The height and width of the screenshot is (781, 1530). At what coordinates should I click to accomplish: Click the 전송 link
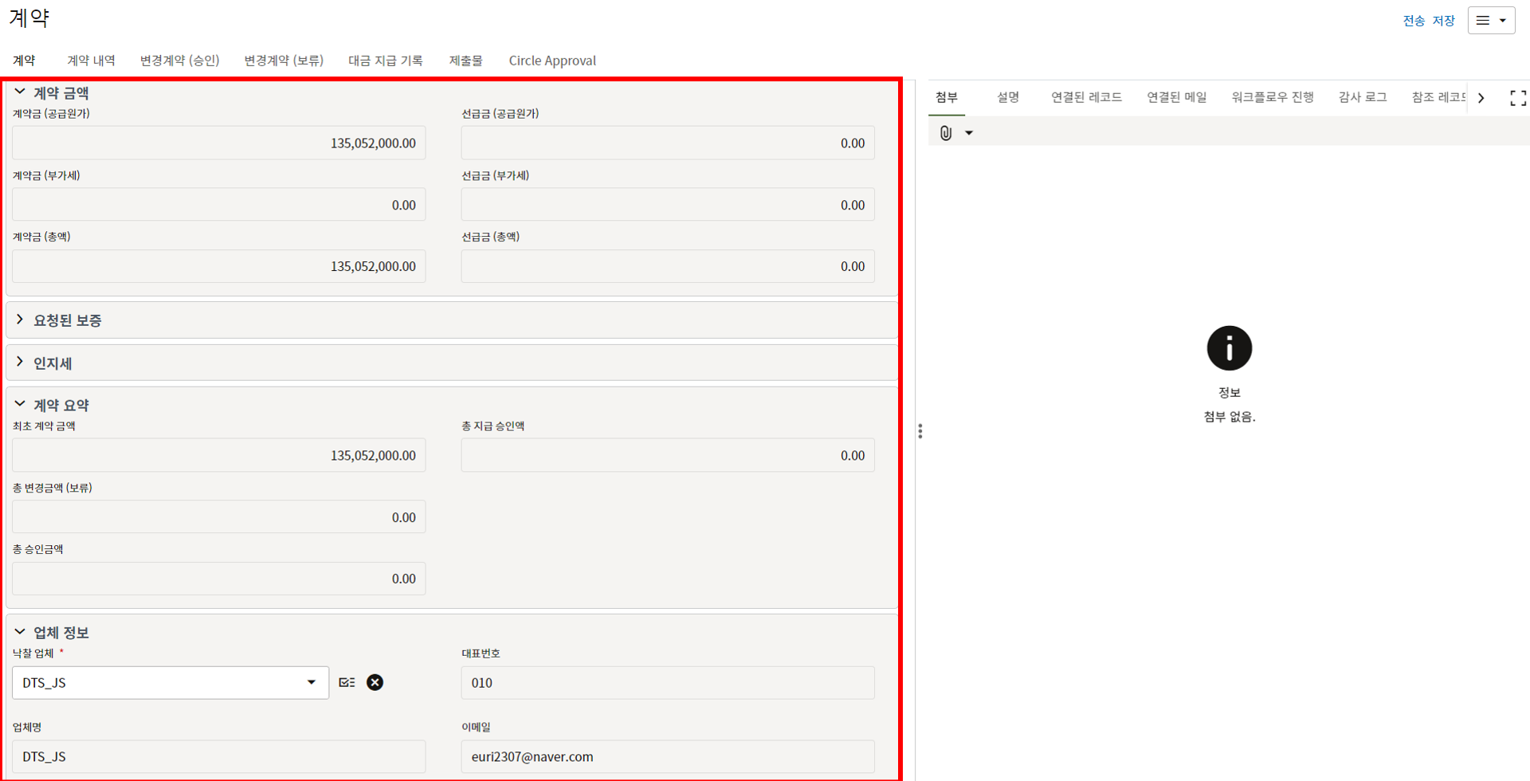click(x=1414, y=21)
